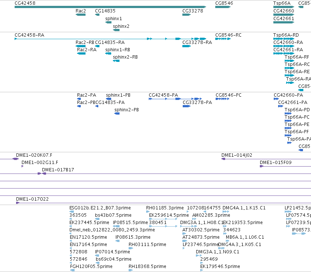Select Tsp66A-RD transcript
The width and height of the screenshot is (311, 272).
point(284,39)
